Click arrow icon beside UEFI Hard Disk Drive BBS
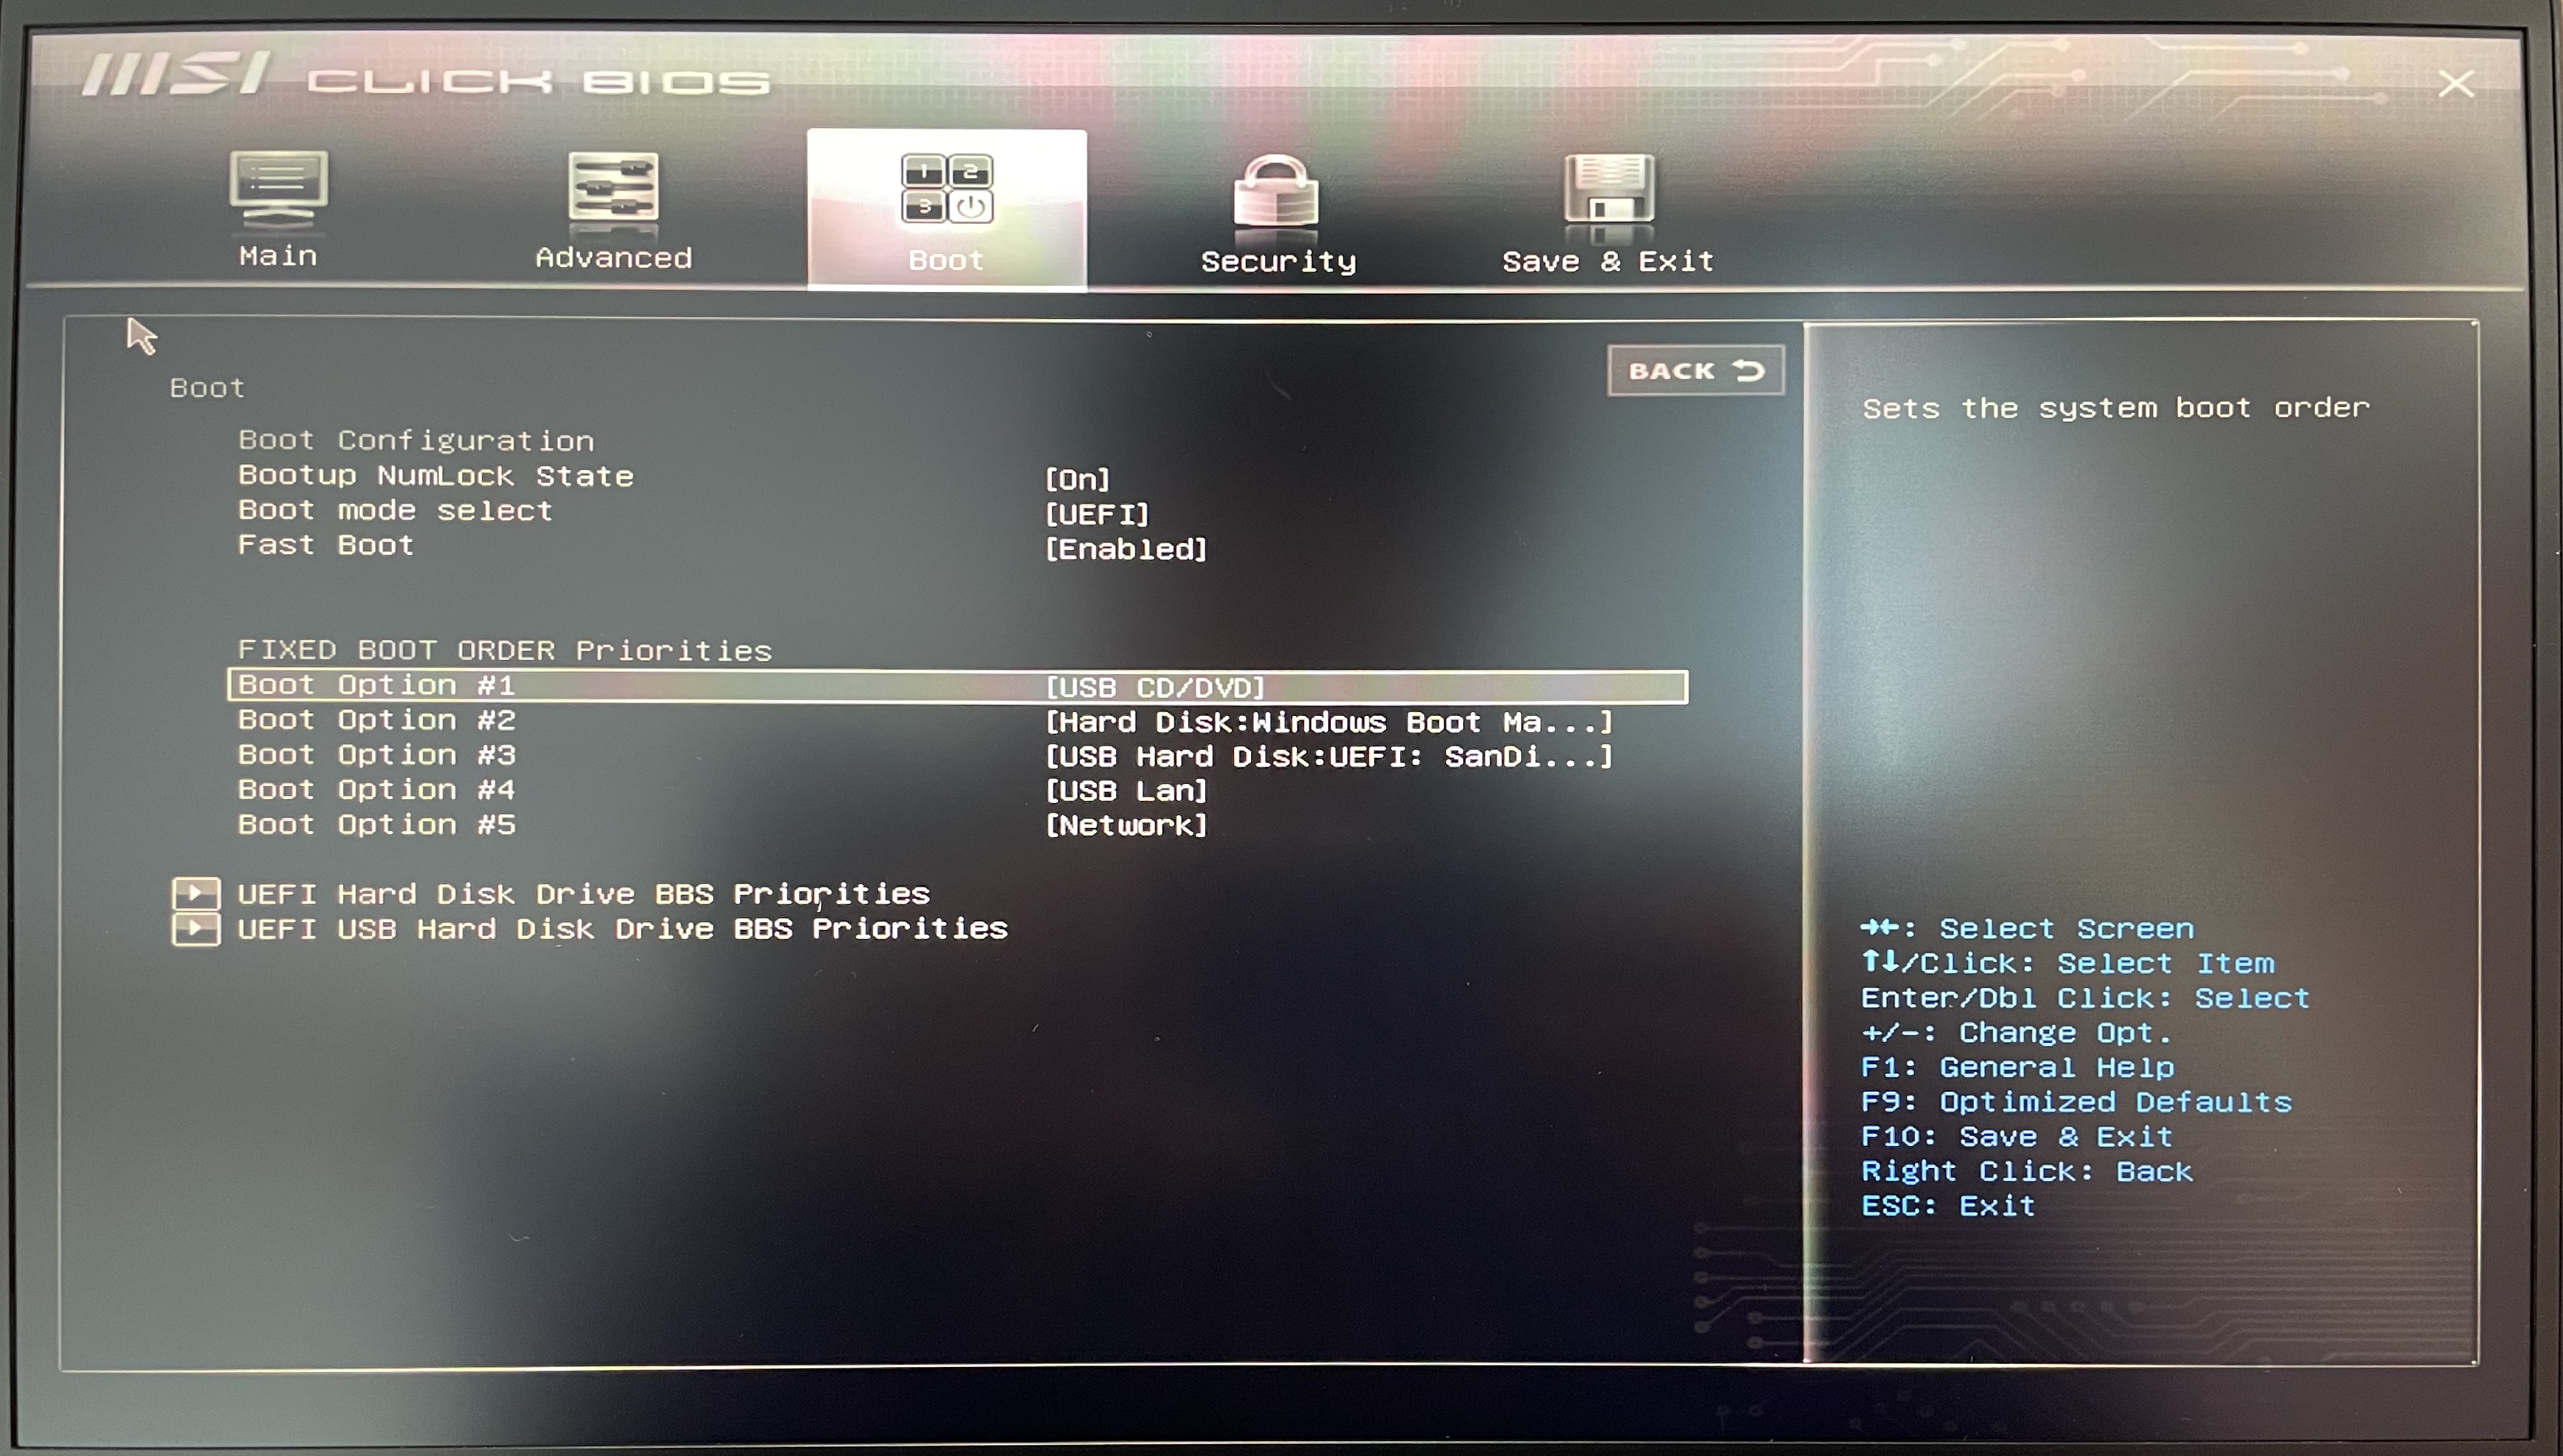Viewport: 2563px width, 1456px height. pyautogui.click(x=196, y=893)
